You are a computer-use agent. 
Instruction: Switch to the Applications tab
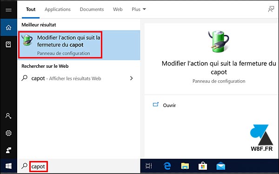tap(58, 9)
